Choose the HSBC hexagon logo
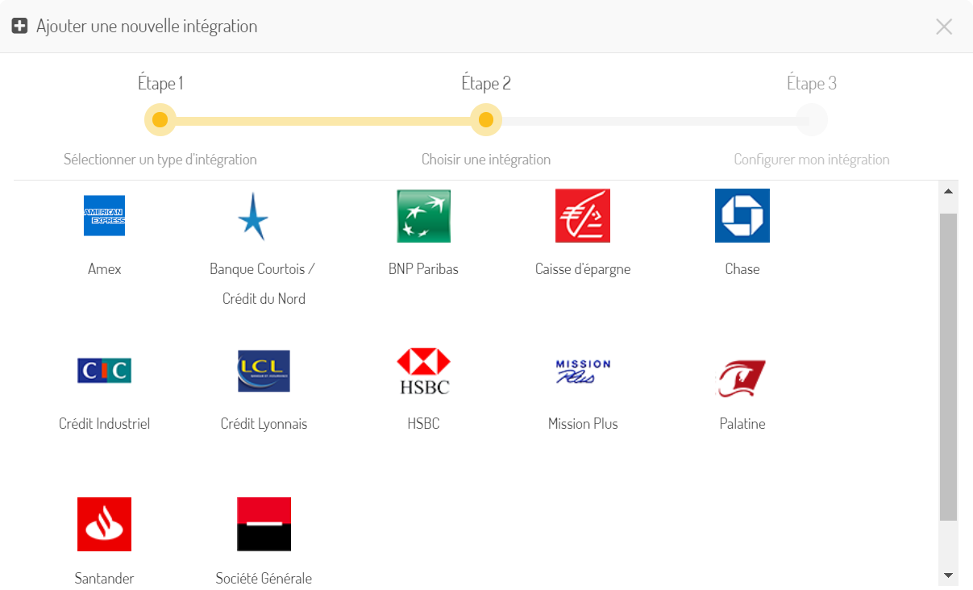 [x=423, y=371]
